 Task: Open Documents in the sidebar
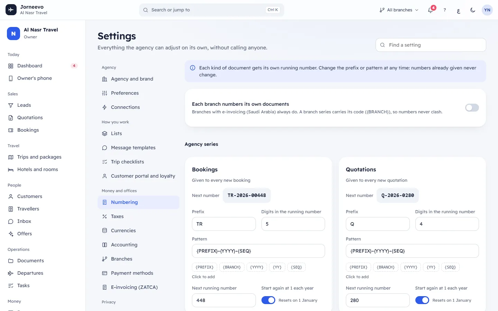tap(43, 261)
